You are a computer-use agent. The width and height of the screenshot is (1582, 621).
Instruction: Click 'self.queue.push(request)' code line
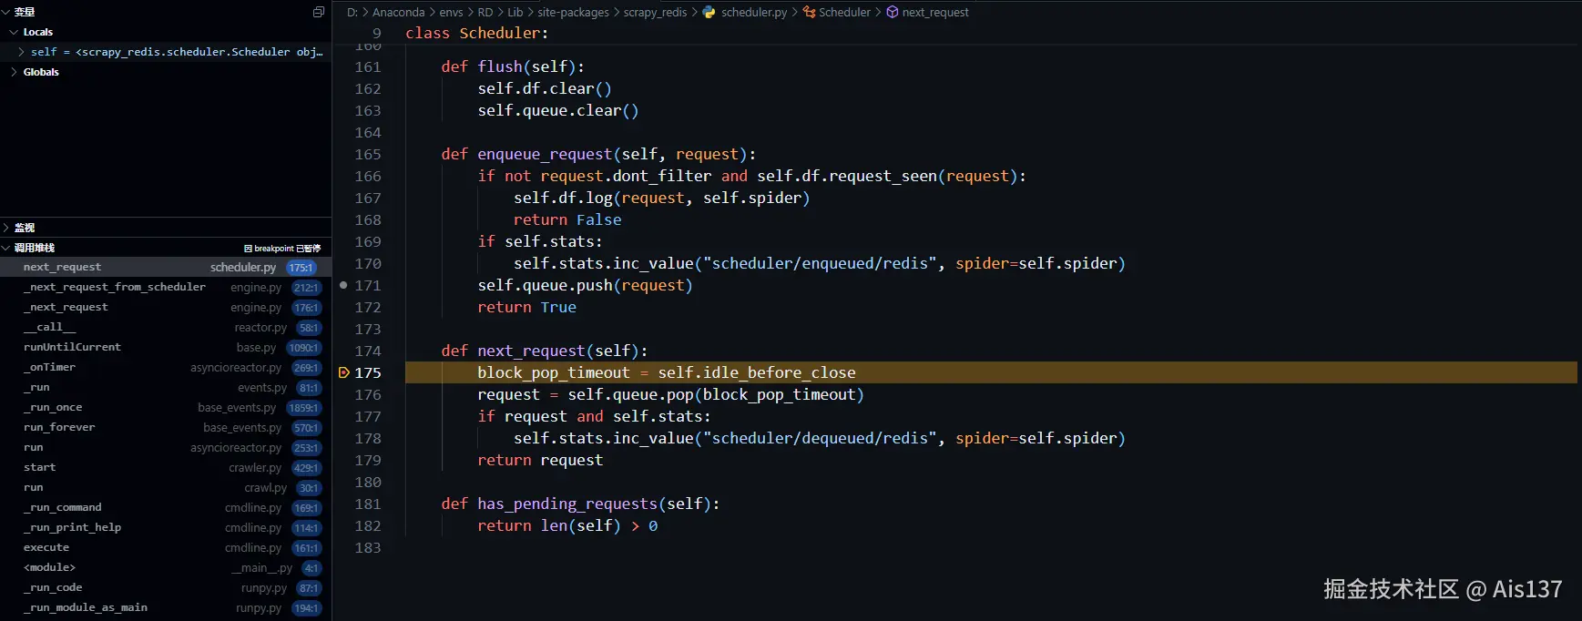coord(585,285)
